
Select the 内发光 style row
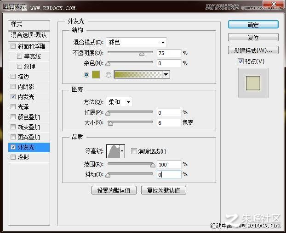pyautogui.click(x=29, y=97)
